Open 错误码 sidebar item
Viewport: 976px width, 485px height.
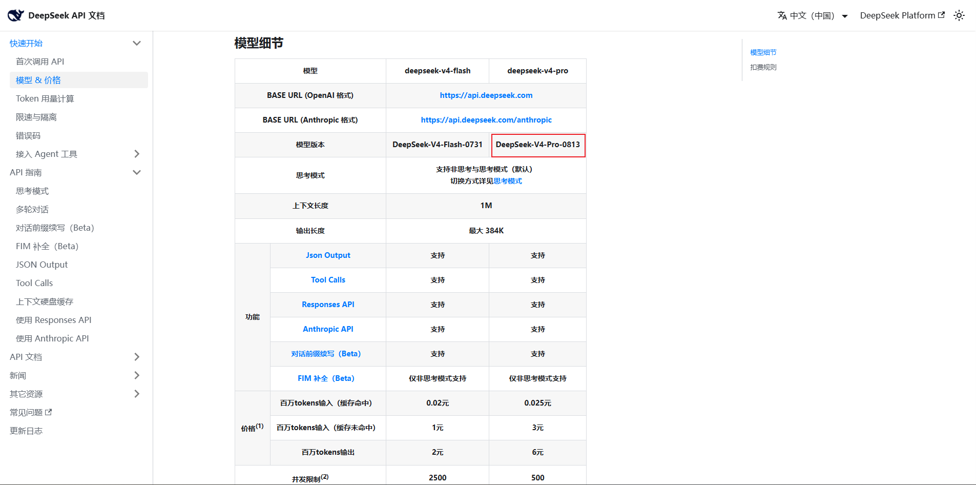pos(28,135)
